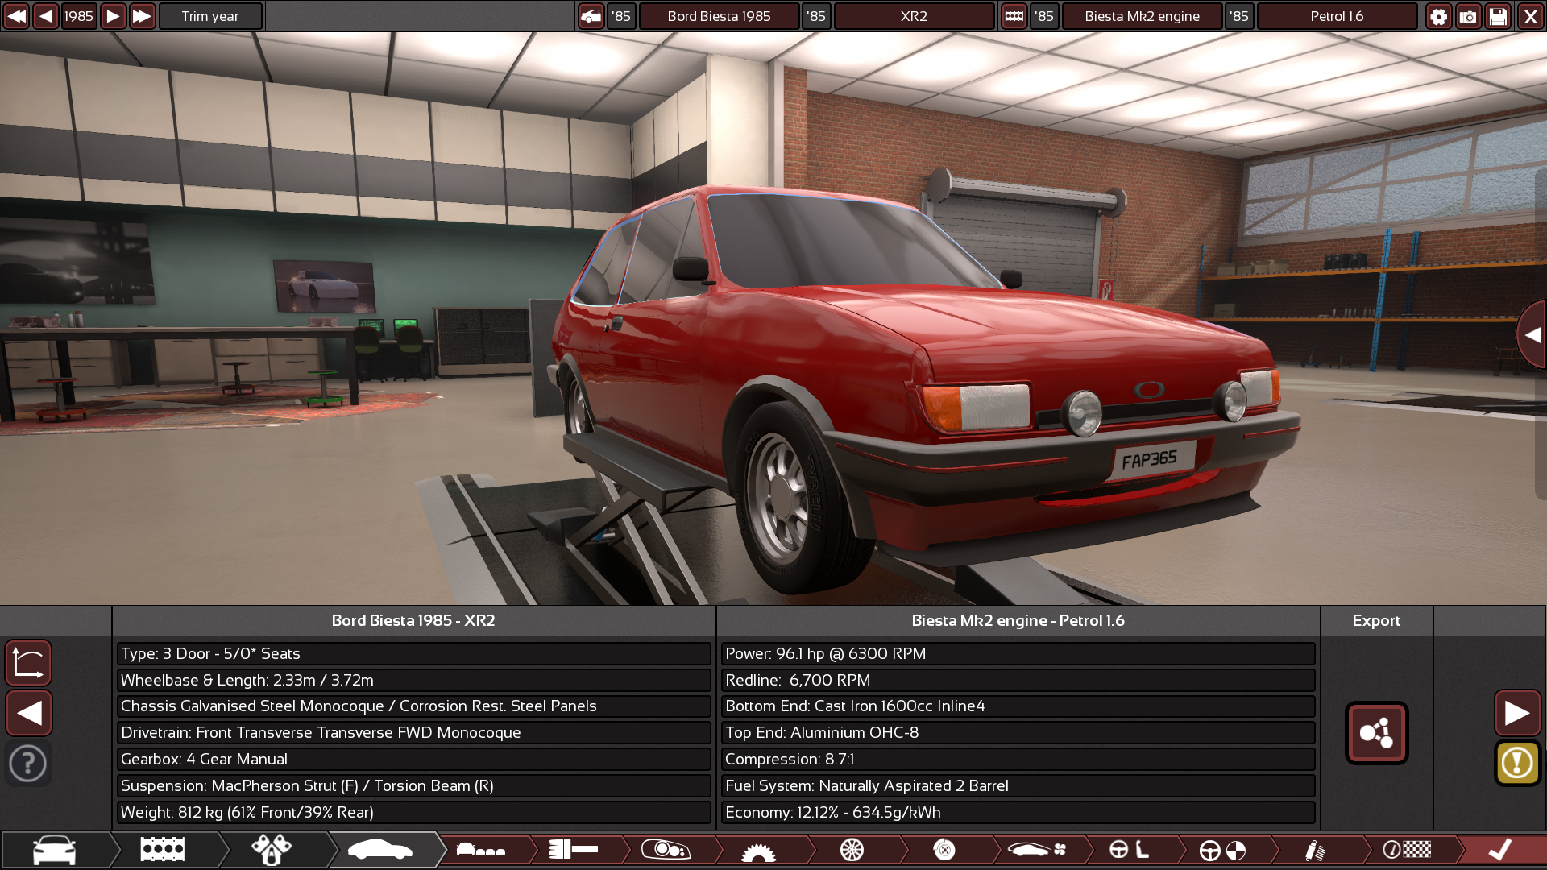
Task: Click the engine block icon in top bar
Action: pos(1014,16)
